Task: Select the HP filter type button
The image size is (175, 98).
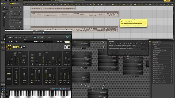Action: [32, 61]
